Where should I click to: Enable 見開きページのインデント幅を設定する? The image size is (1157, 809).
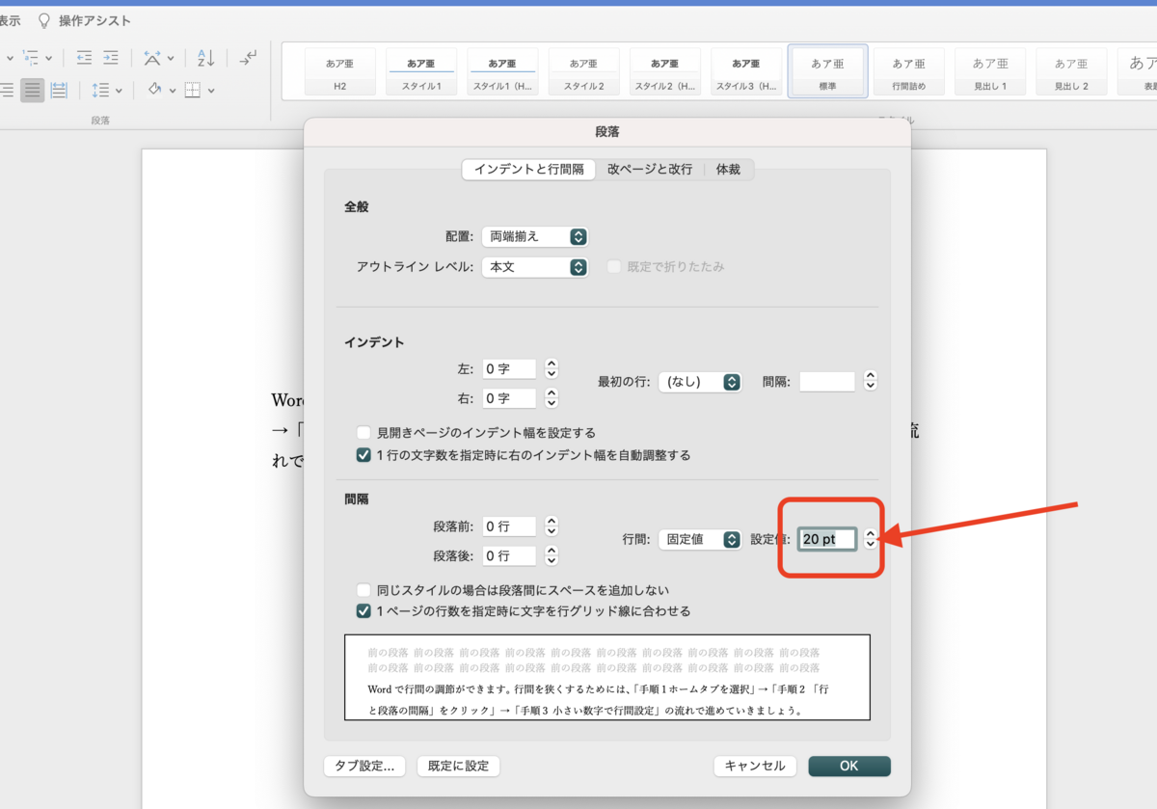[x=363, y=433]
